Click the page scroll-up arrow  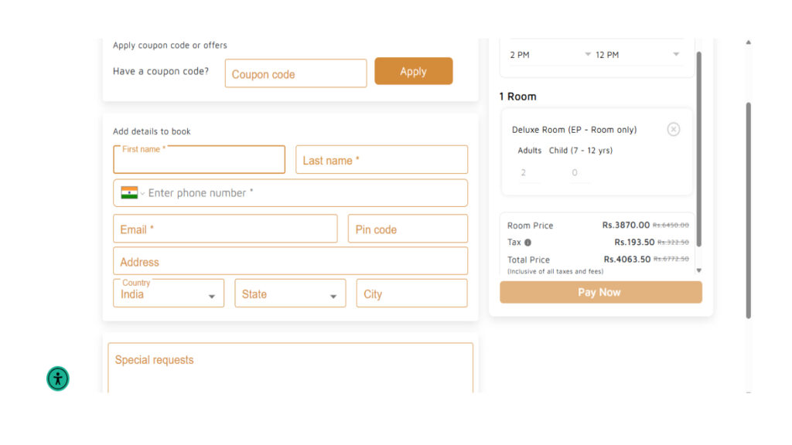click(x=748, y=42)
